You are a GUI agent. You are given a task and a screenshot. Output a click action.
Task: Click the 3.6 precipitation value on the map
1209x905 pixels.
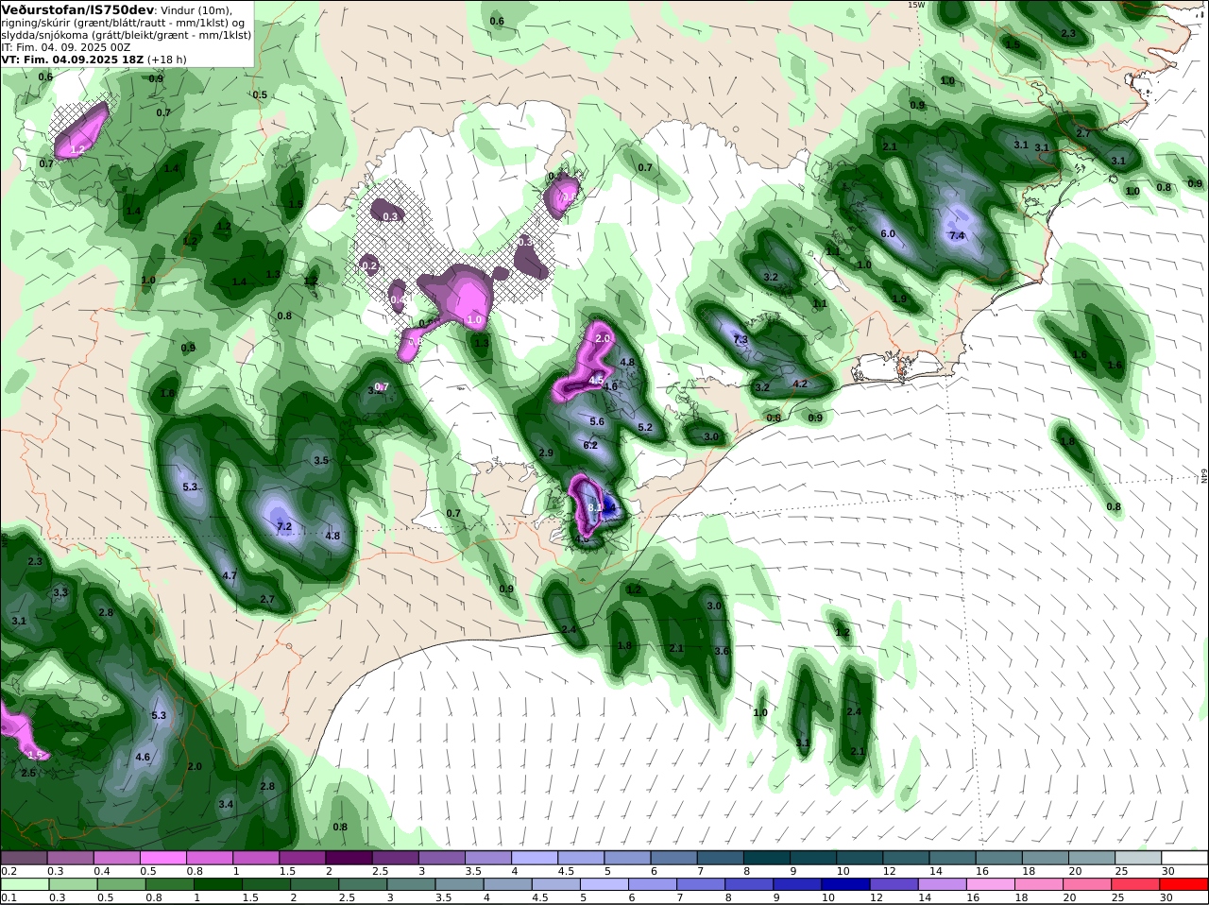point(722,651)
